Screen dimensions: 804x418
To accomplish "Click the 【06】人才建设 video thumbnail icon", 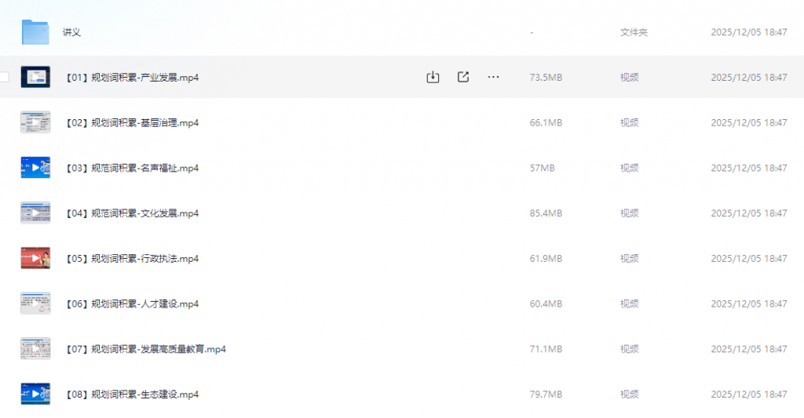I will pyautogui.click(x=35, y=304).
